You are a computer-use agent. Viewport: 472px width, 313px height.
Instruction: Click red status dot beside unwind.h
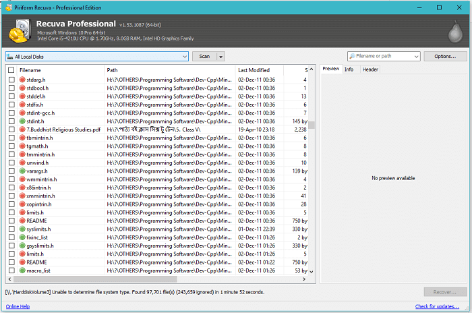click(x=22, y=163)
